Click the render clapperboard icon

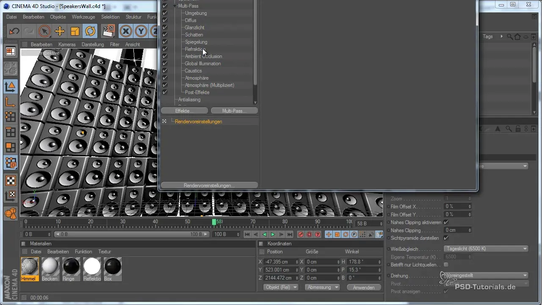tap(109, 31)
